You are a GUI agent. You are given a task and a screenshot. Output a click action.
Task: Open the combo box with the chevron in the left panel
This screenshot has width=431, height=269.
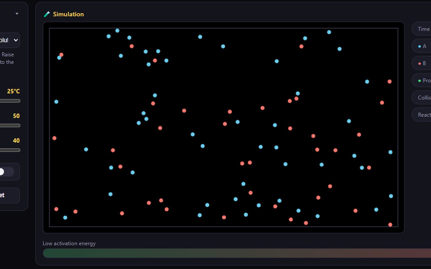click(x=9, y=40)
